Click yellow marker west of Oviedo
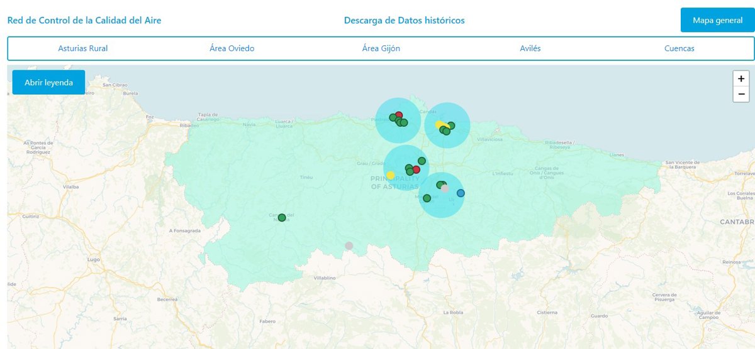 point(391,175)
